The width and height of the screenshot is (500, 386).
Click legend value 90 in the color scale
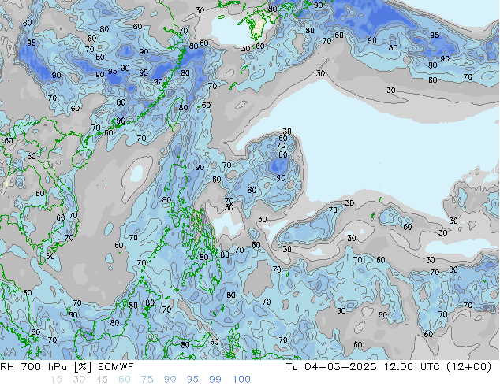(170, 380)
